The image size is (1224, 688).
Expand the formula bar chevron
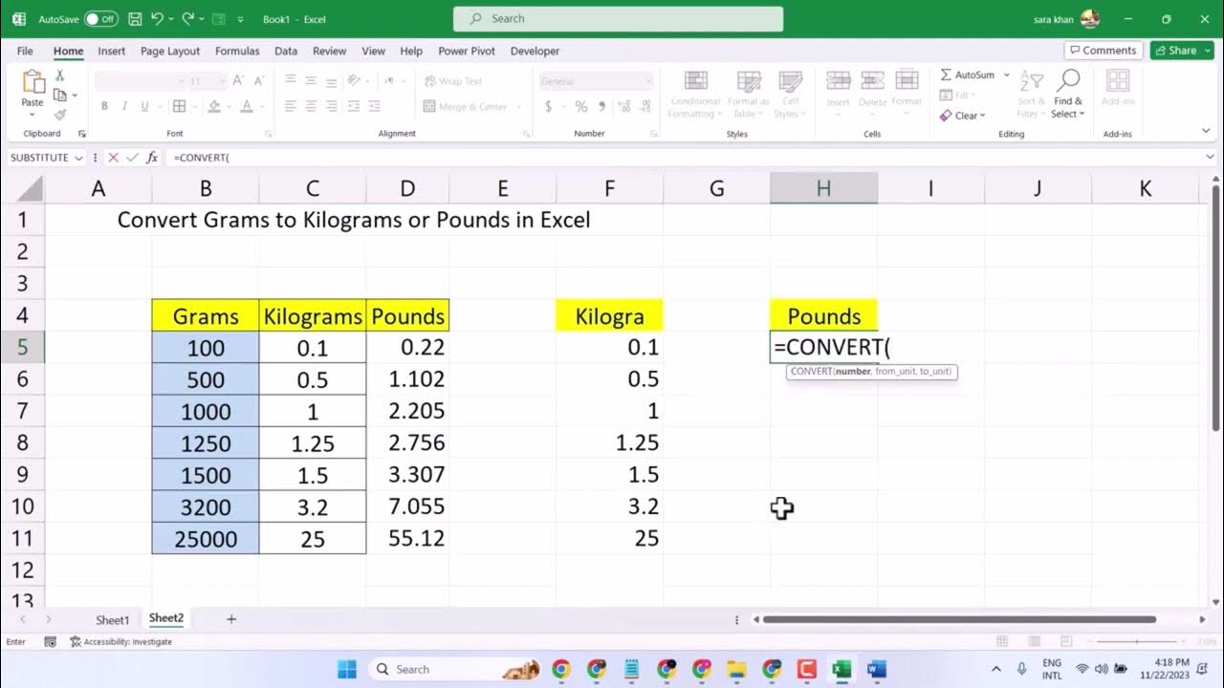[1211, 157]
